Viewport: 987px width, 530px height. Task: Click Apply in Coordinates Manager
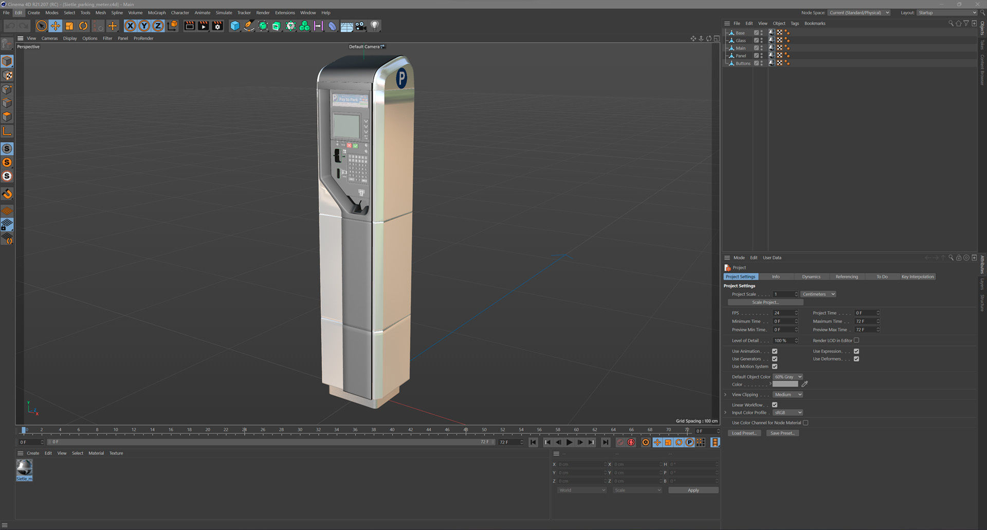tap(693, 490)
